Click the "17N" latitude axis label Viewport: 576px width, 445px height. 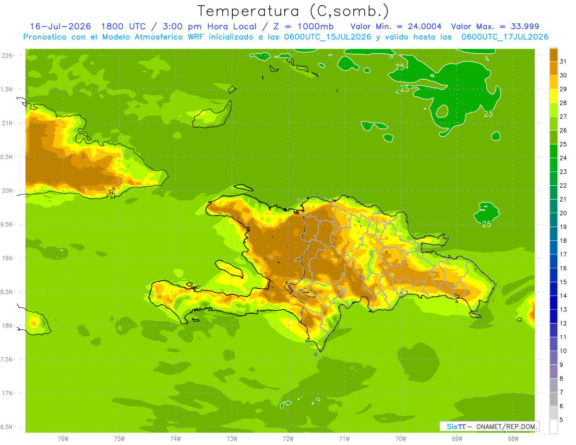click(x=7, y=393)
